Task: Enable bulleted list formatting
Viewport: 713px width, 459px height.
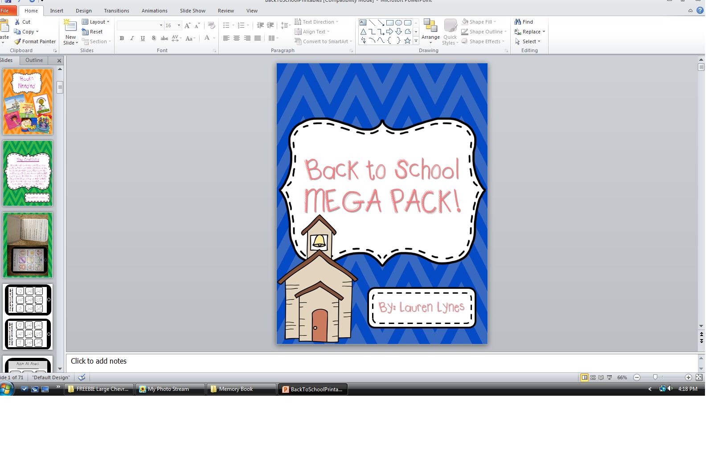Action: pos(227,25)
